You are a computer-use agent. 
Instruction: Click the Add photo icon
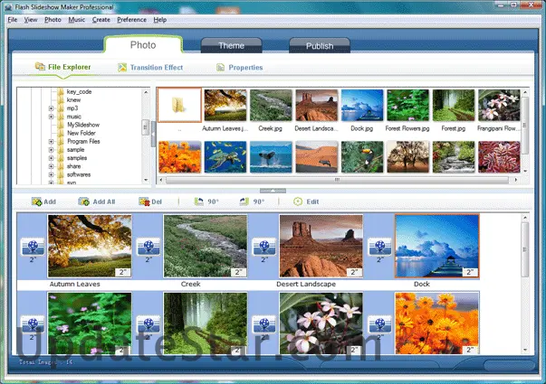pyautogui.click(x=36, y=201)
